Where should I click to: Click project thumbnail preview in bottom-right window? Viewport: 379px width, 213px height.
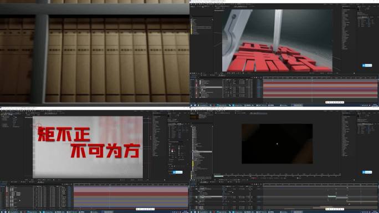coord(194,117)
